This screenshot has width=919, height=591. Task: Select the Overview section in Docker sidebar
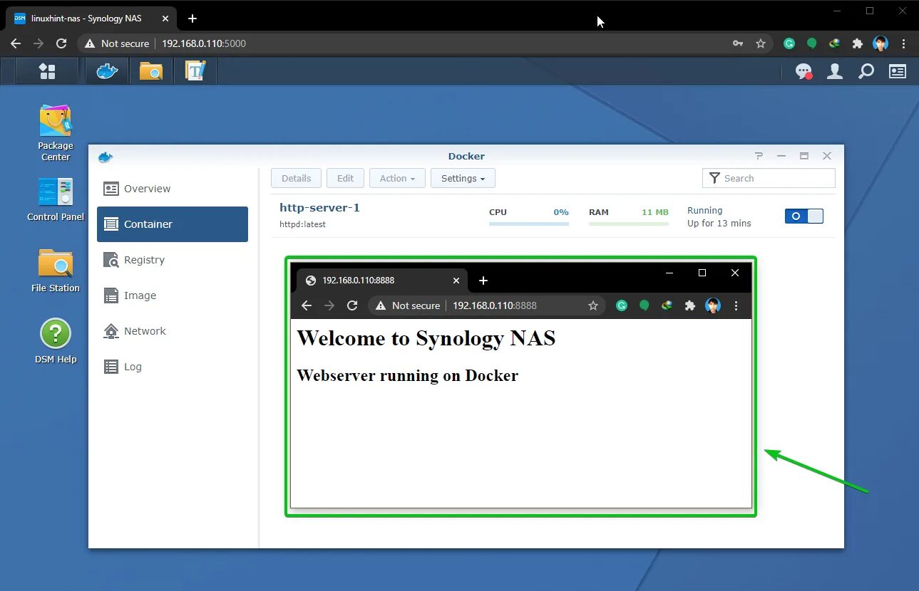point(145,189)
